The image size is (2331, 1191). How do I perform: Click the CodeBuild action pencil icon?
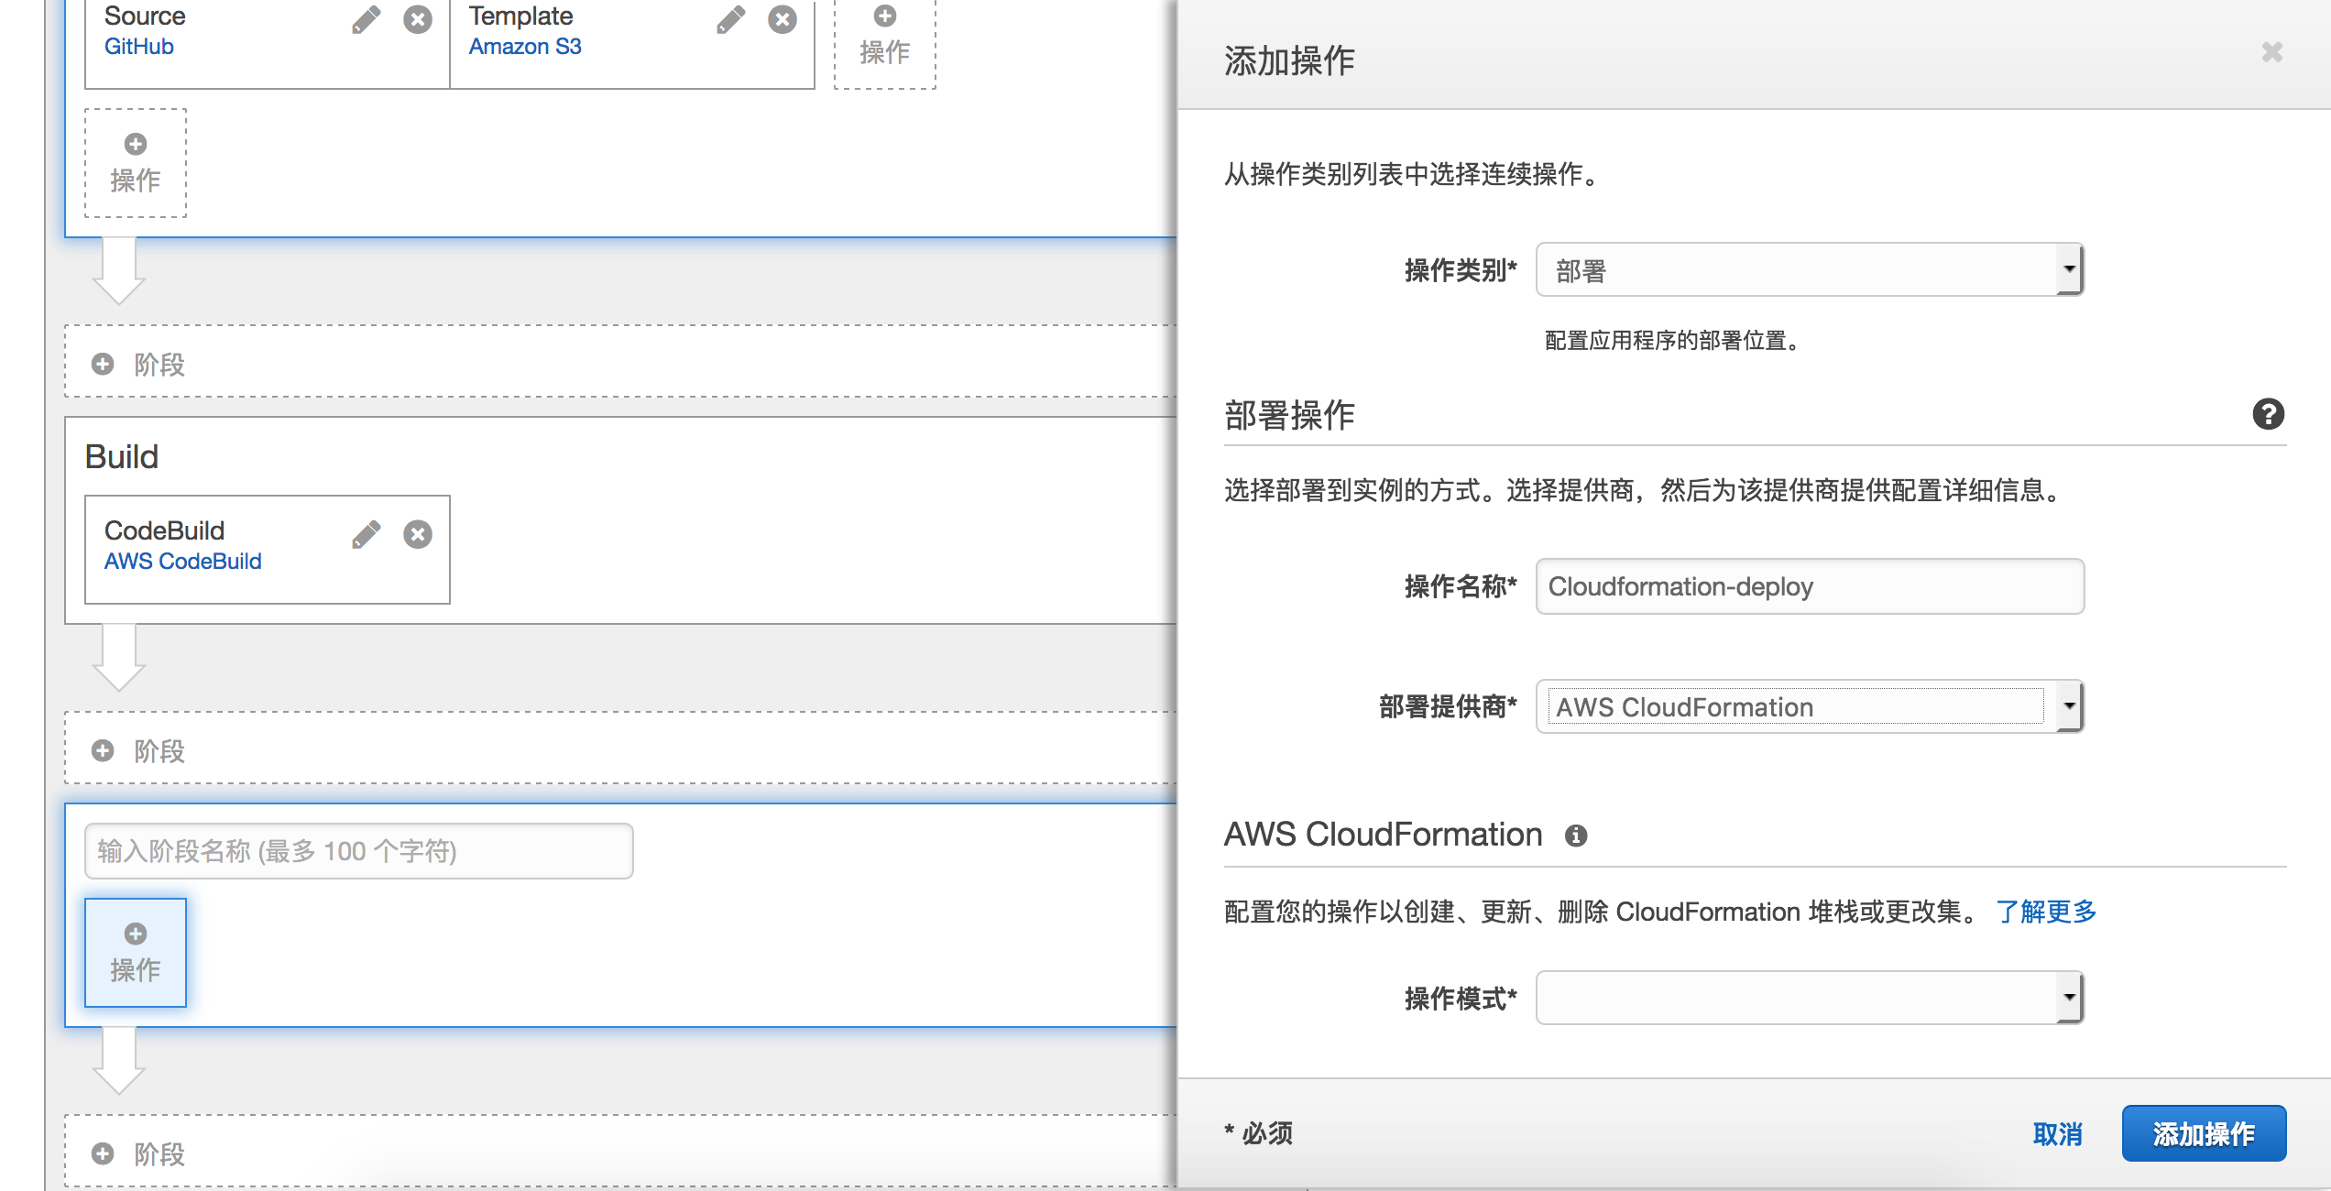click(366, 534)
